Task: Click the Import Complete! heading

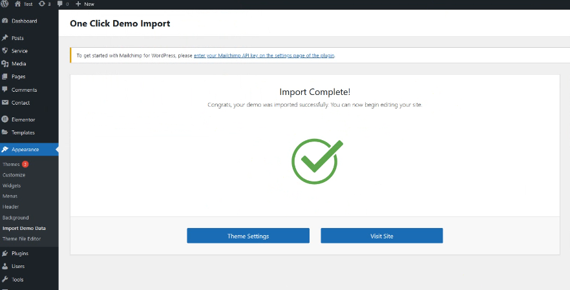Action: tap(315, 92)
